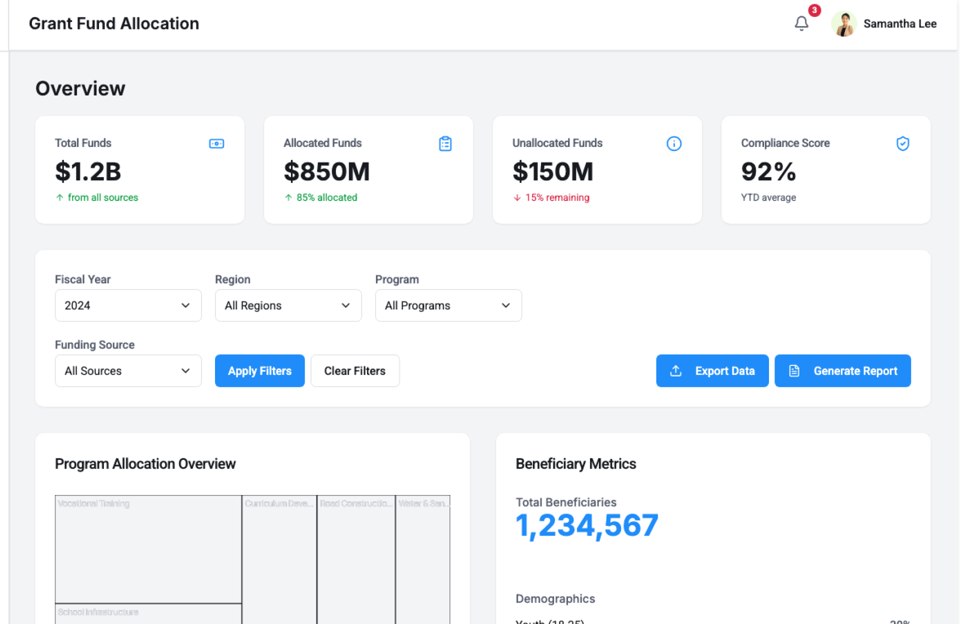Click the red notification count badge

click(814, 10)
